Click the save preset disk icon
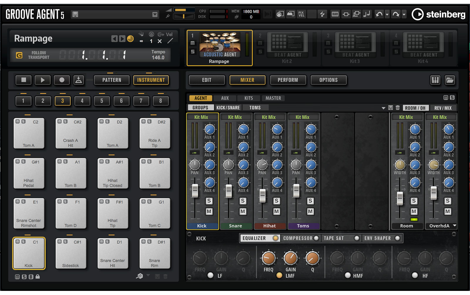Screen dimensions: 470x295 pos(75,14)
